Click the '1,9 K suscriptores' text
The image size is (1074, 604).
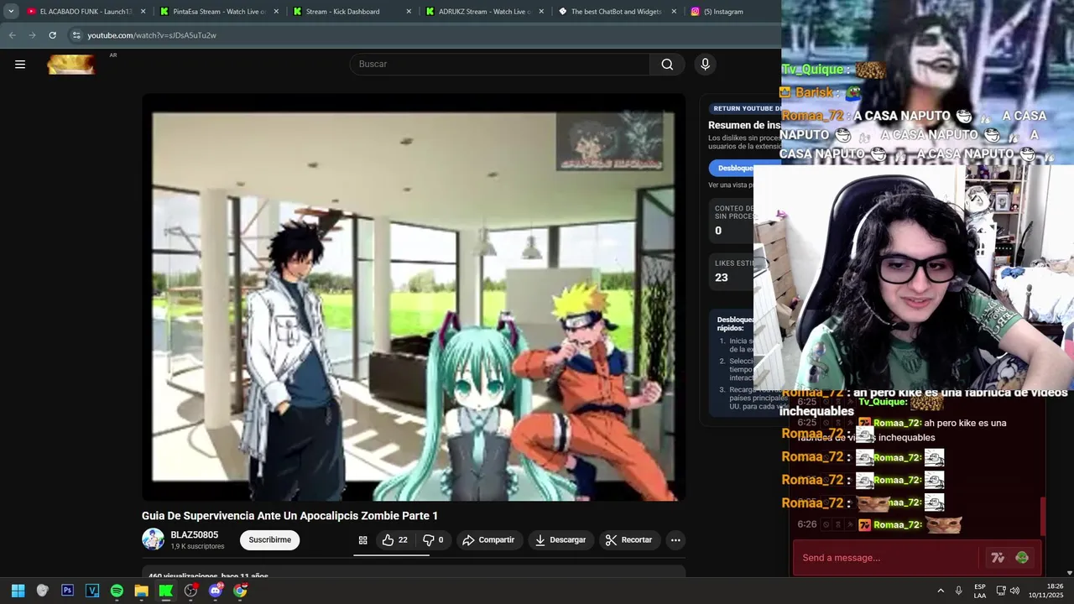(197, 547)
